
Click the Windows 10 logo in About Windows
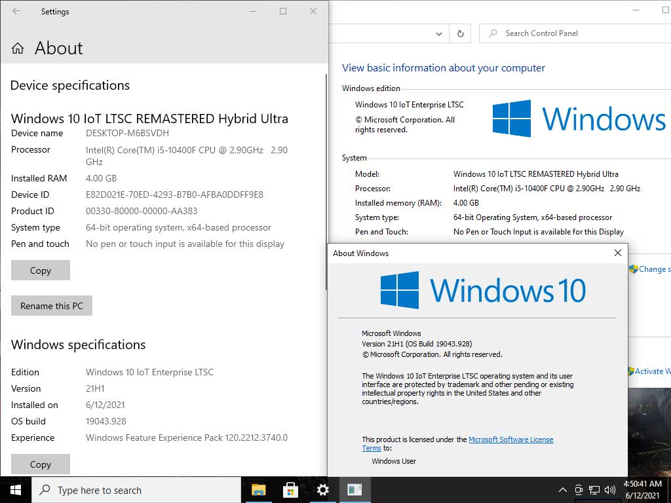click(x=483, y=290)
